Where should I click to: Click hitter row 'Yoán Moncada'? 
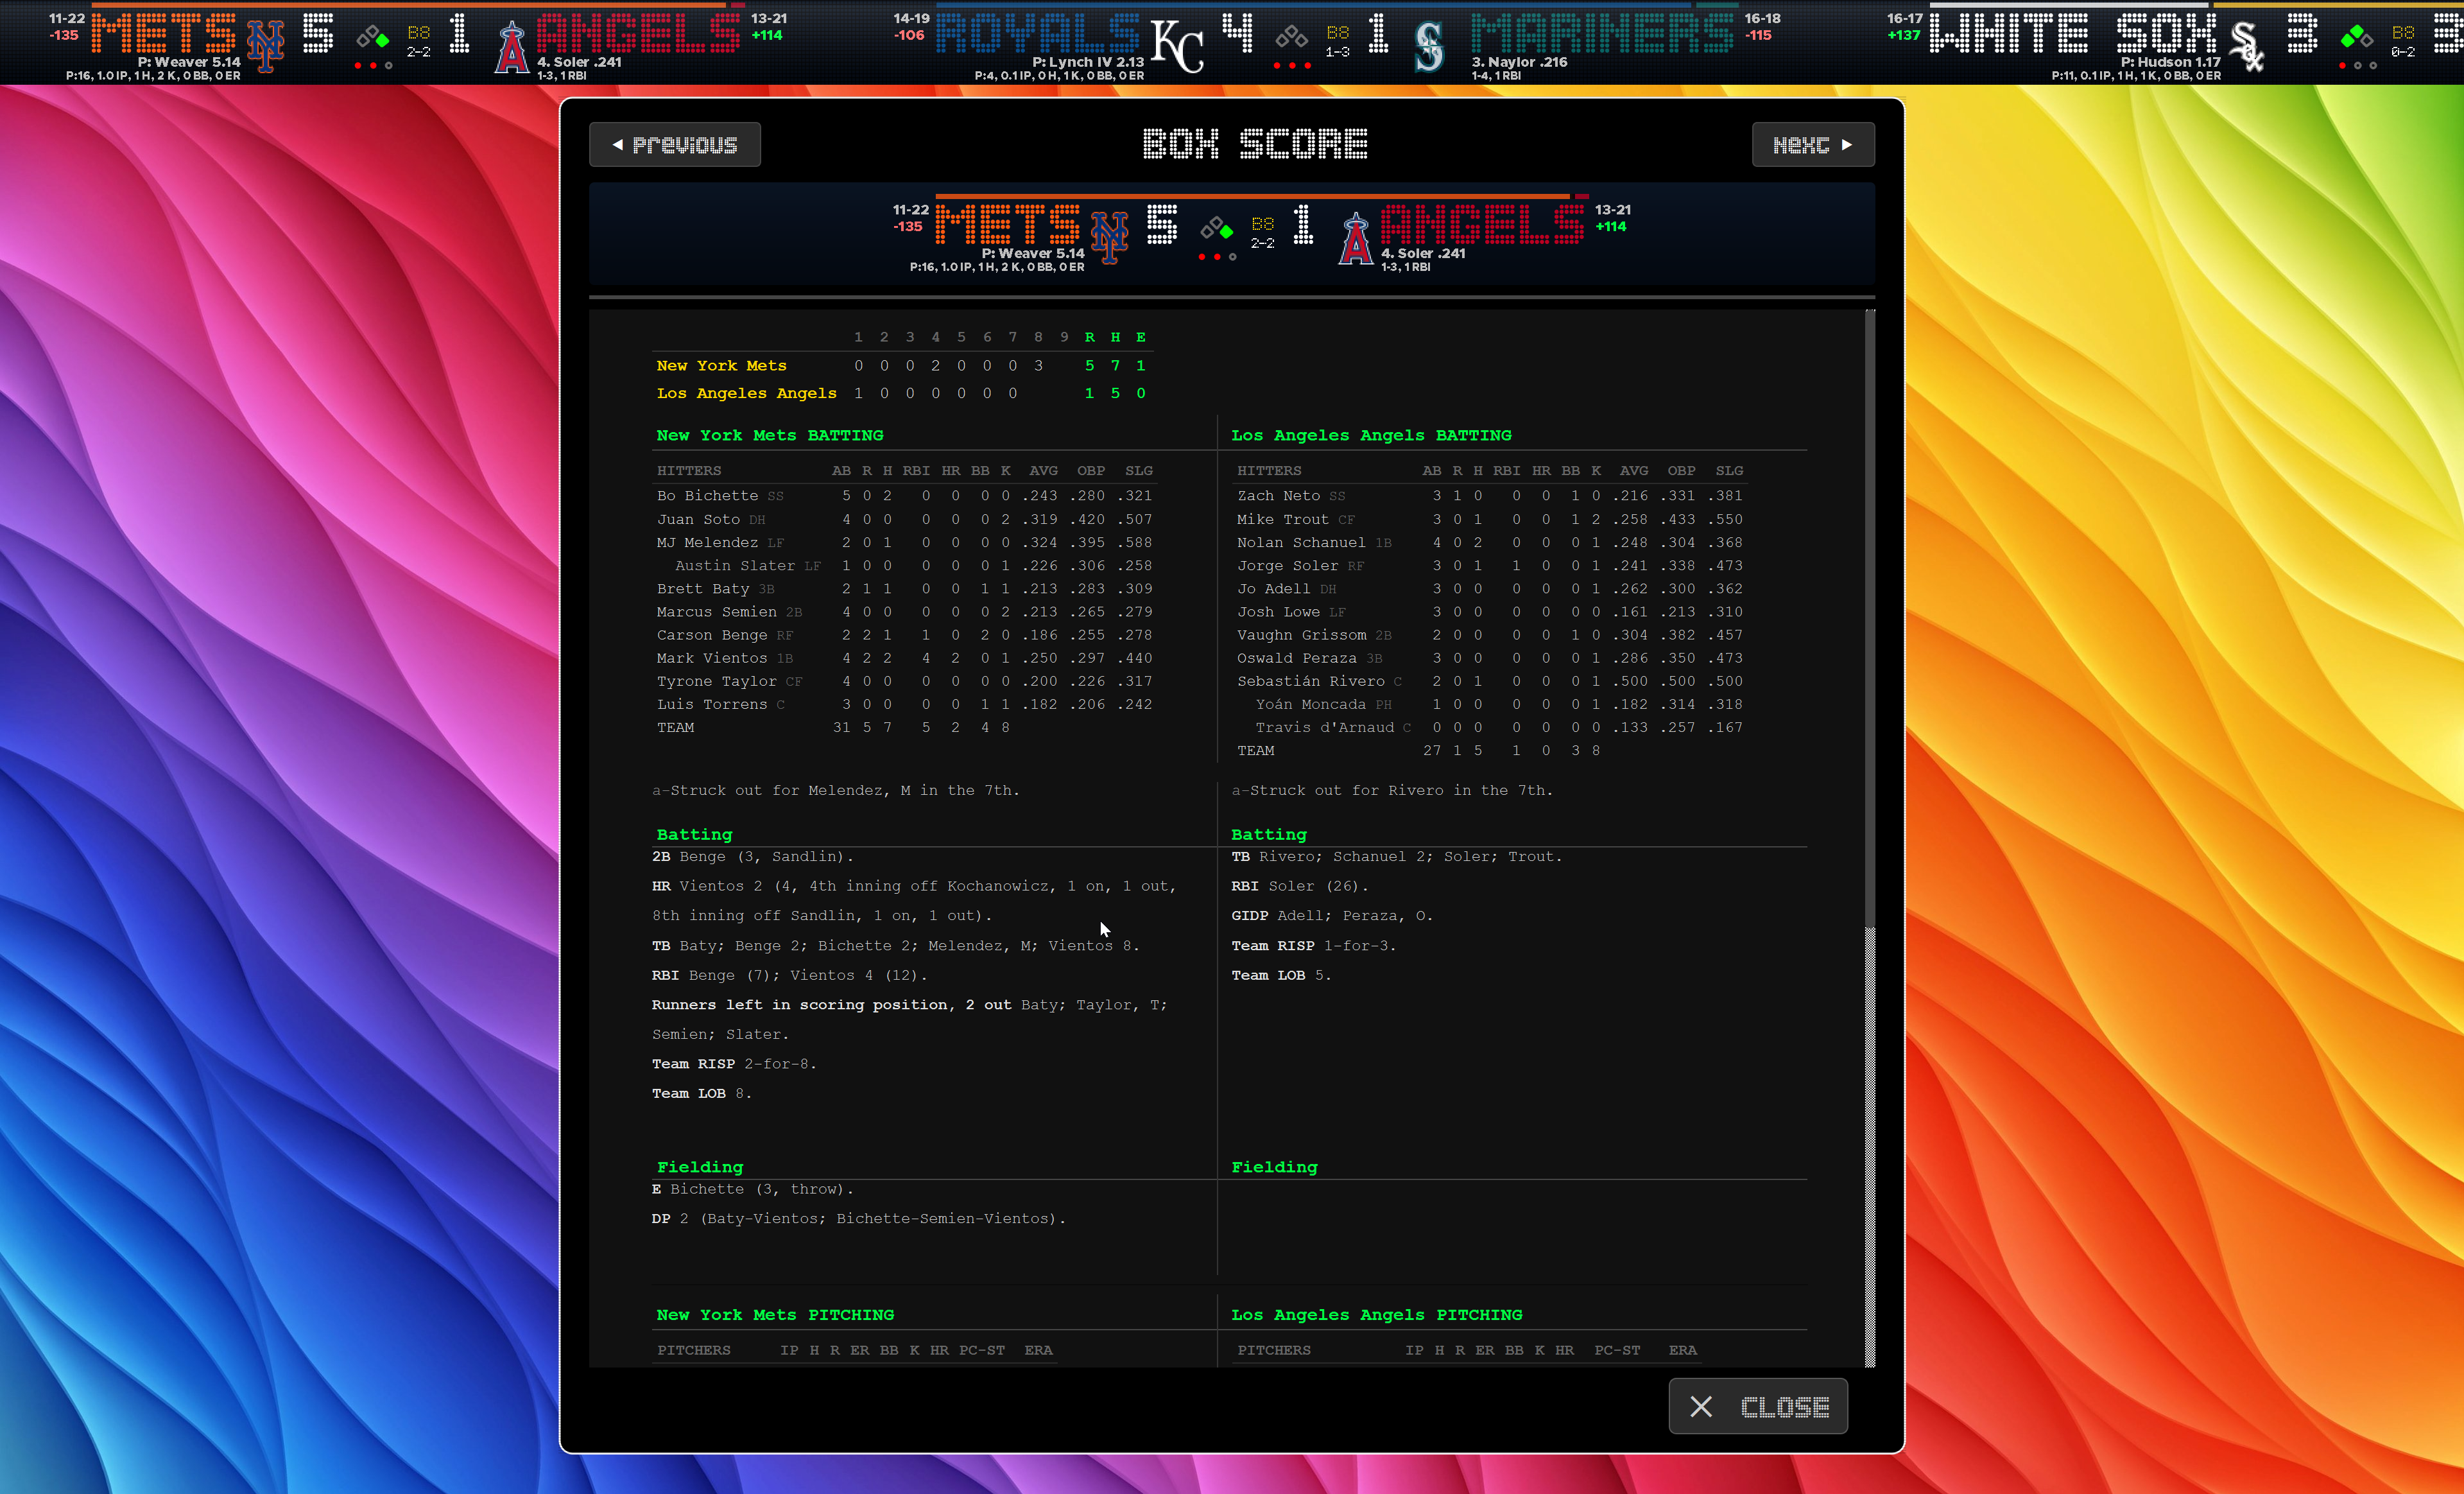point(1490,704)
